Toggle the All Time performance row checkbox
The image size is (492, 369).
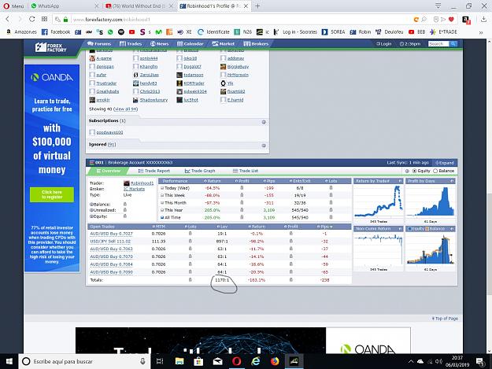162,217
